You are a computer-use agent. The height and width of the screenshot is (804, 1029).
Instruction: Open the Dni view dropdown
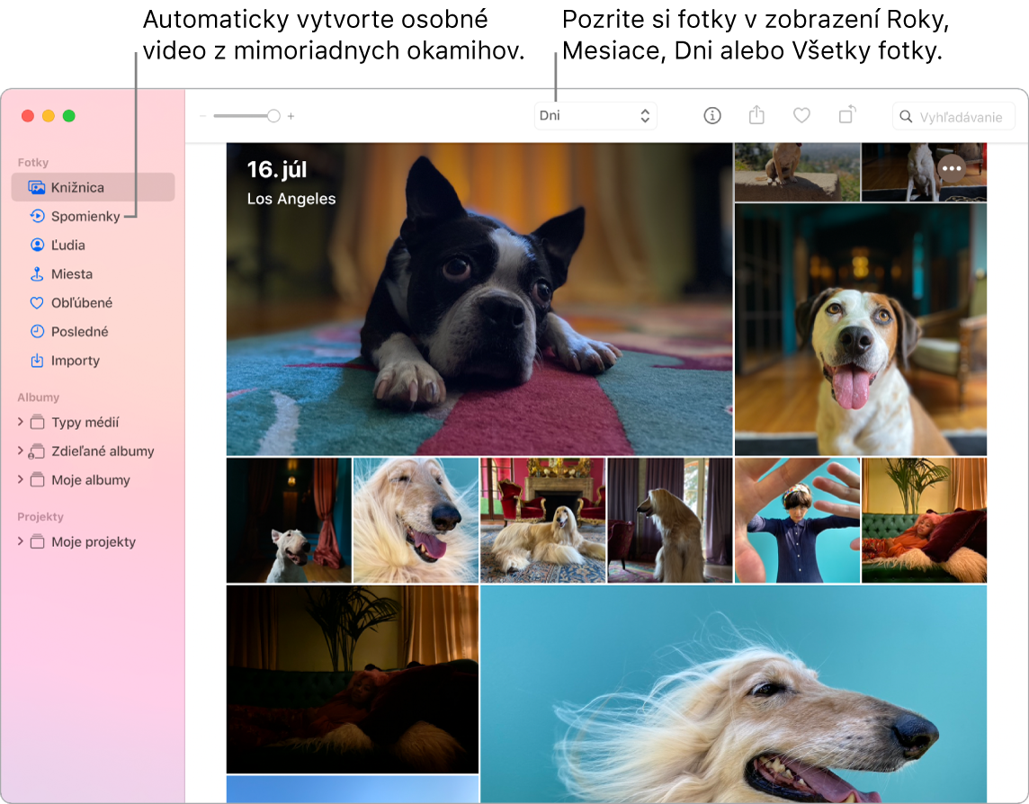click(x=595, y=115)
